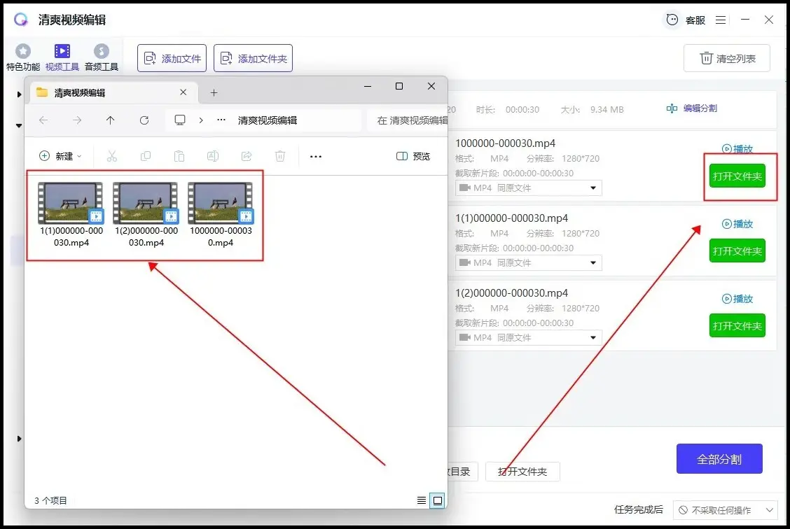Click 编辑分割 link

pyautogui.click(x=692, y=108)
